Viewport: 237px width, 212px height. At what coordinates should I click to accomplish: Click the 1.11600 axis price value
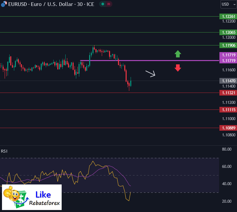pyautogui.click(x=229, y=70)
